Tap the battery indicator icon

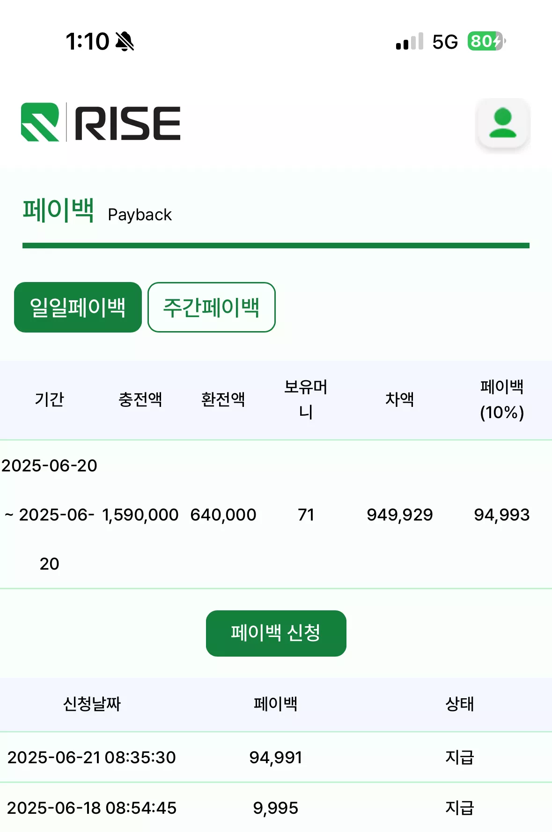pos(486,41)
